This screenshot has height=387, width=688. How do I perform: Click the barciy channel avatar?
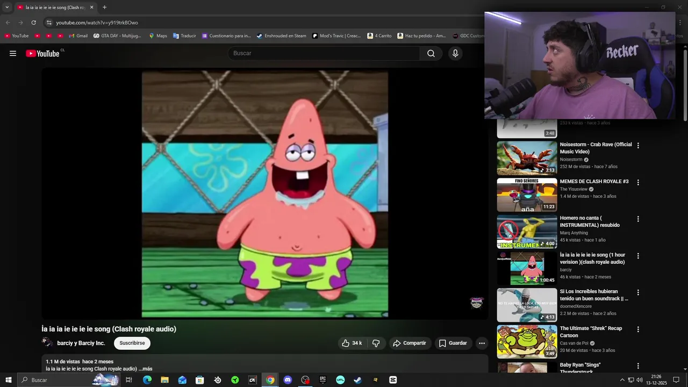tap(47, 343)
